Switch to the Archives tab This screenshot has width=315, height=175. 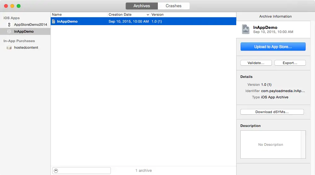[141, 6]
